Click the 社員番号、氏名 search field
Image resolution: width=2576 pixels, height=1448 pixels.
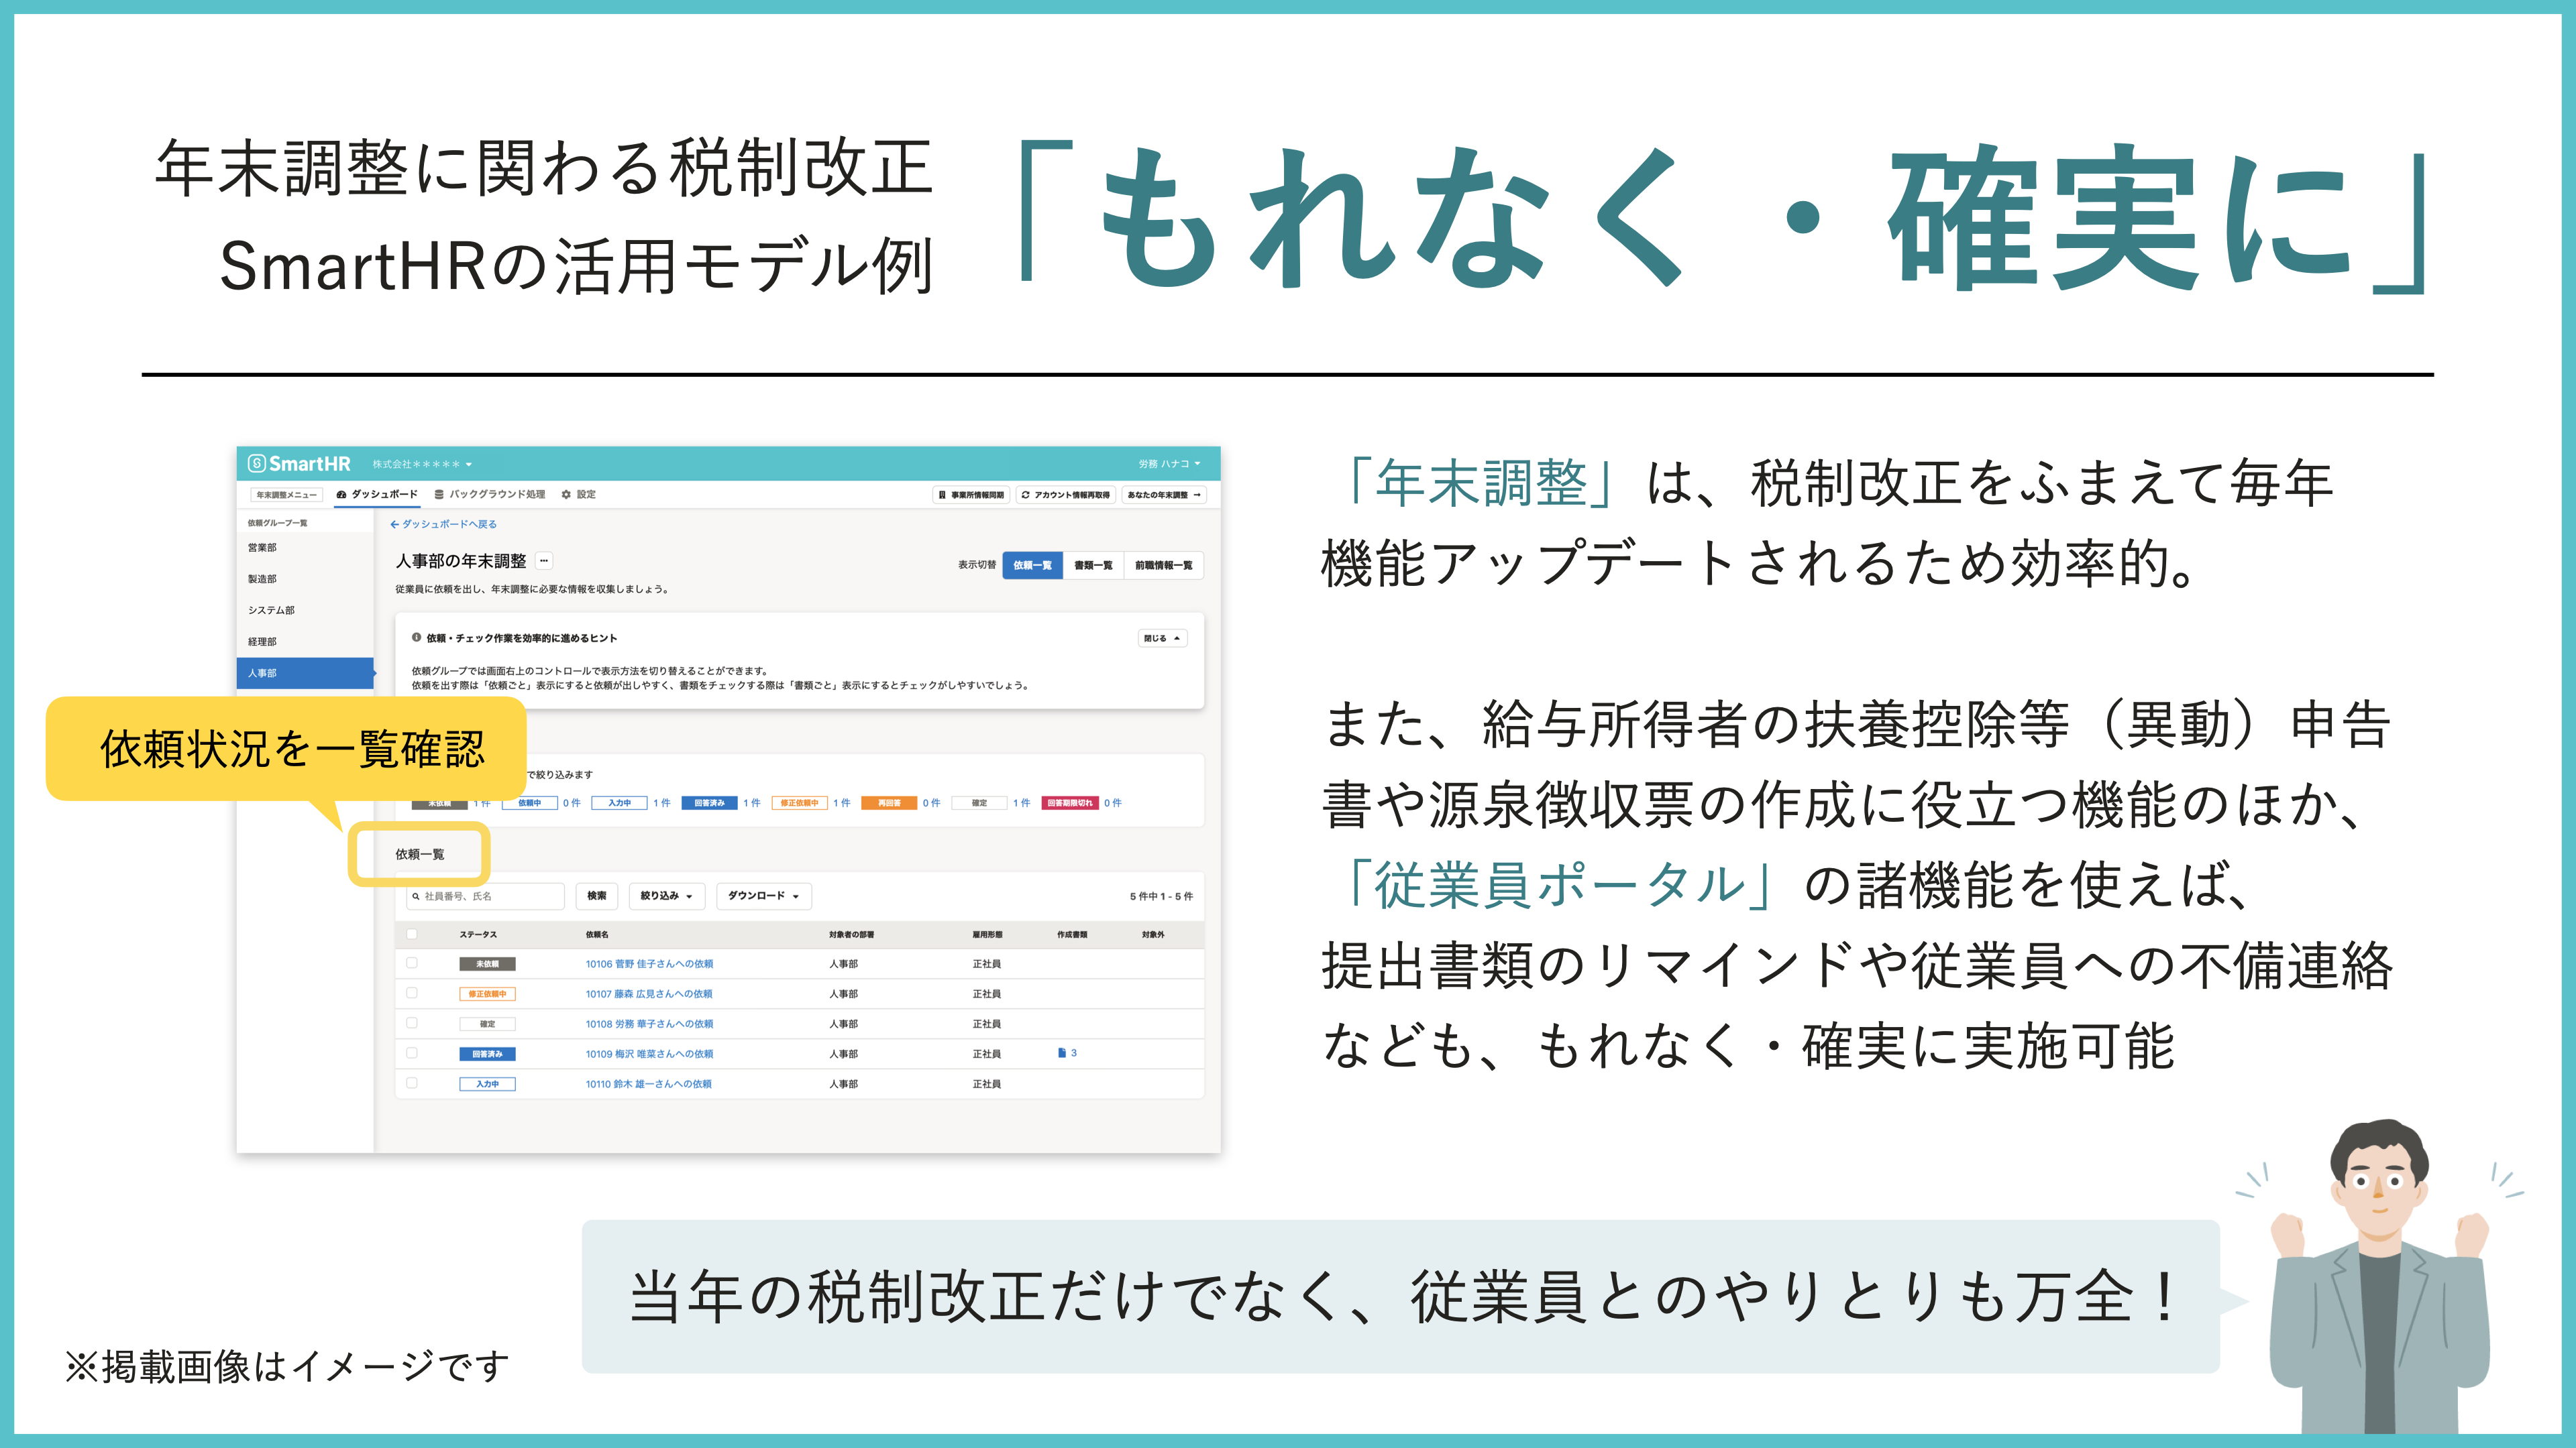pyautogui.click(x=485, y=896)
